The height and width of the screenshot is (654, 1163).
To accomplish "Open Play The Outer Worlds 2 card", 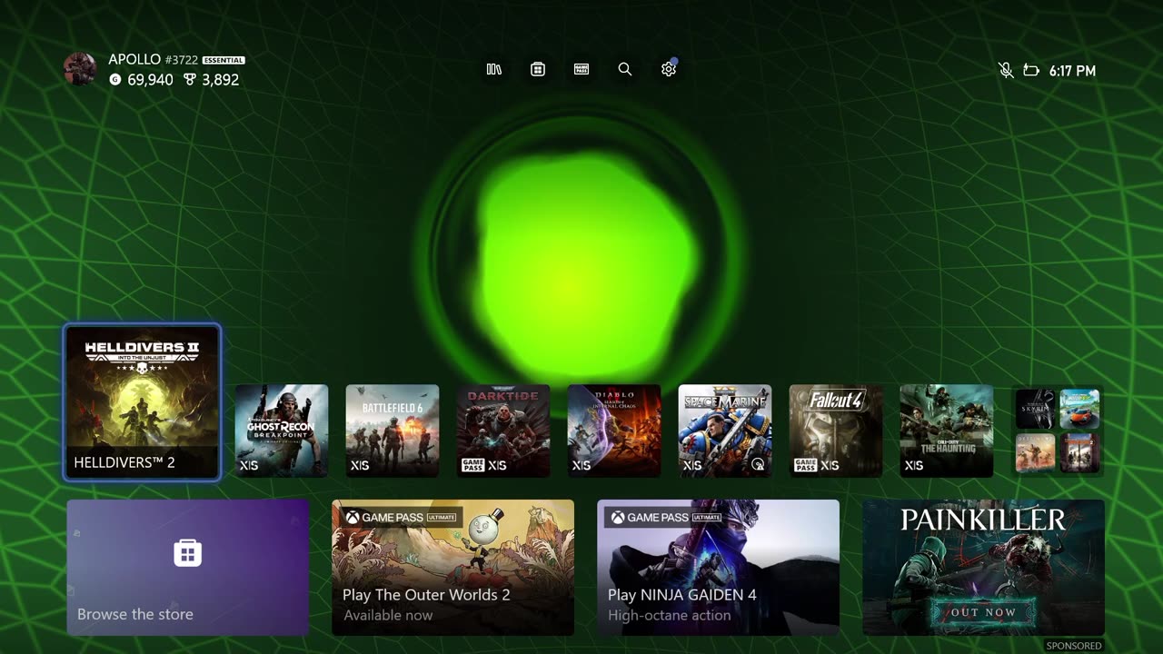I will (453, 567).
